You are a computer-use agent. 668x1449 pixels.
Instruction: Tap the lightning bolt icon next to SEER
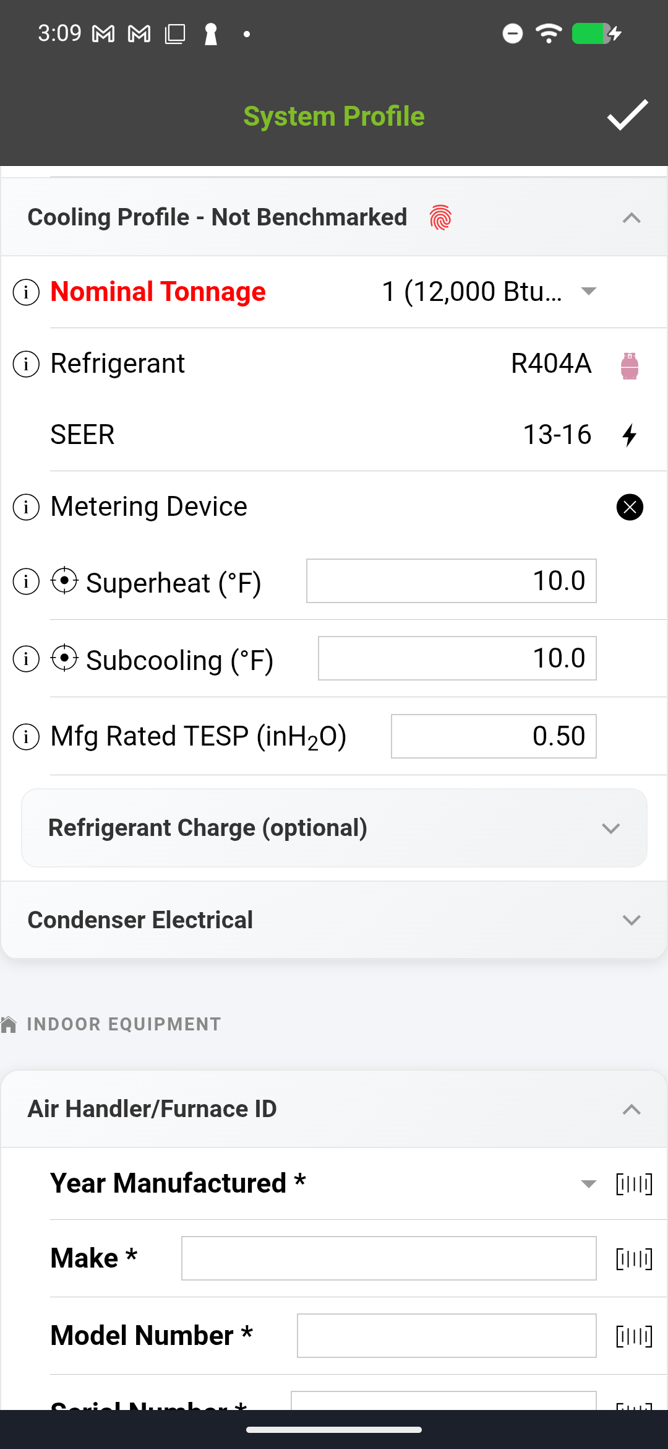pyautogui.click(x=629, y=435)
